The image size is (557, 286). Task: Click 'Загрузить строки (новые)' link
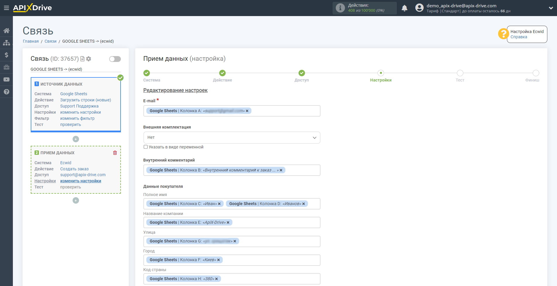(86, 100)
